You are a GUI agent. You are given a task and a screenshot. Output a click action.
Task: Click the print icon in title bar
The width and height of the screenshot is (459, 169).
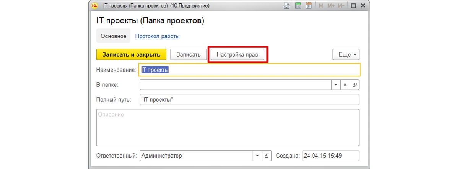click(286, 6)
